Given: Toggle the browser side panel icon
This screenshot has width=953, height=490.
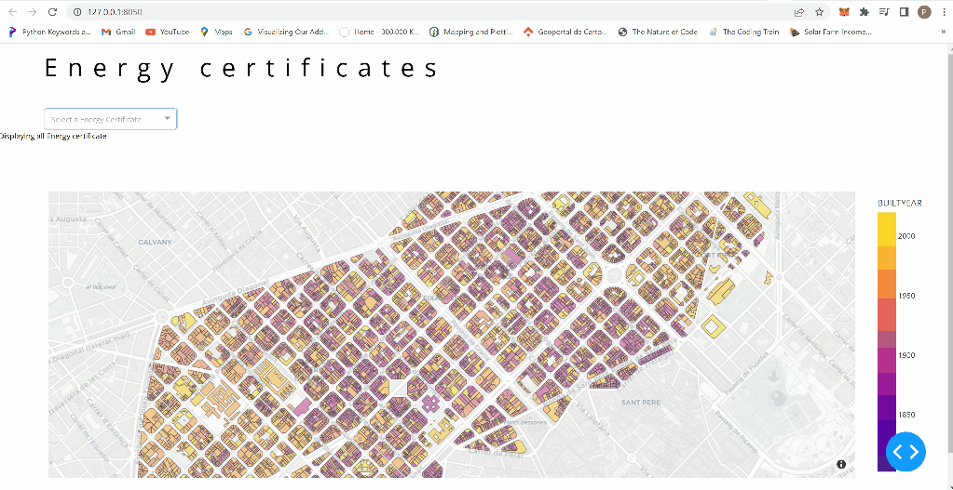Looking at the screenshot, I should click(904, 12).
